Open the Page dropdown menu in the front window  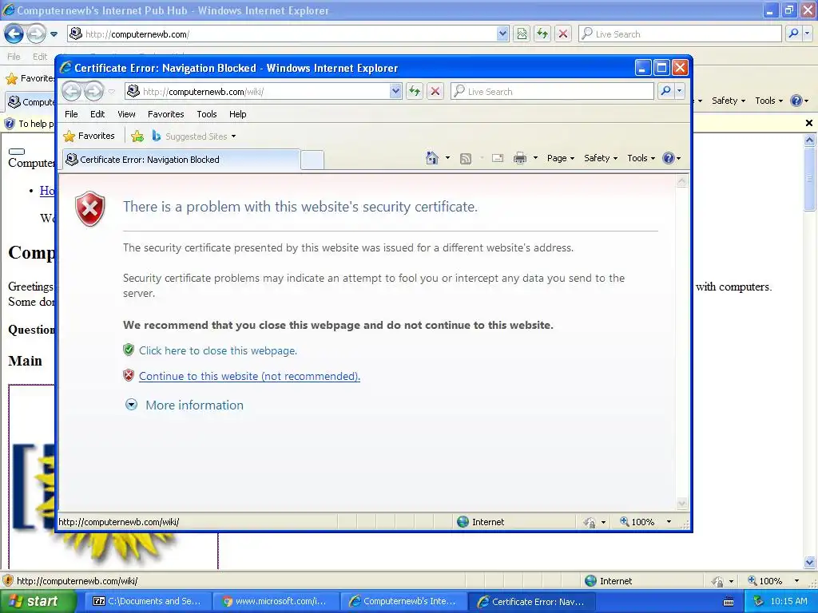tap(560, 158)
